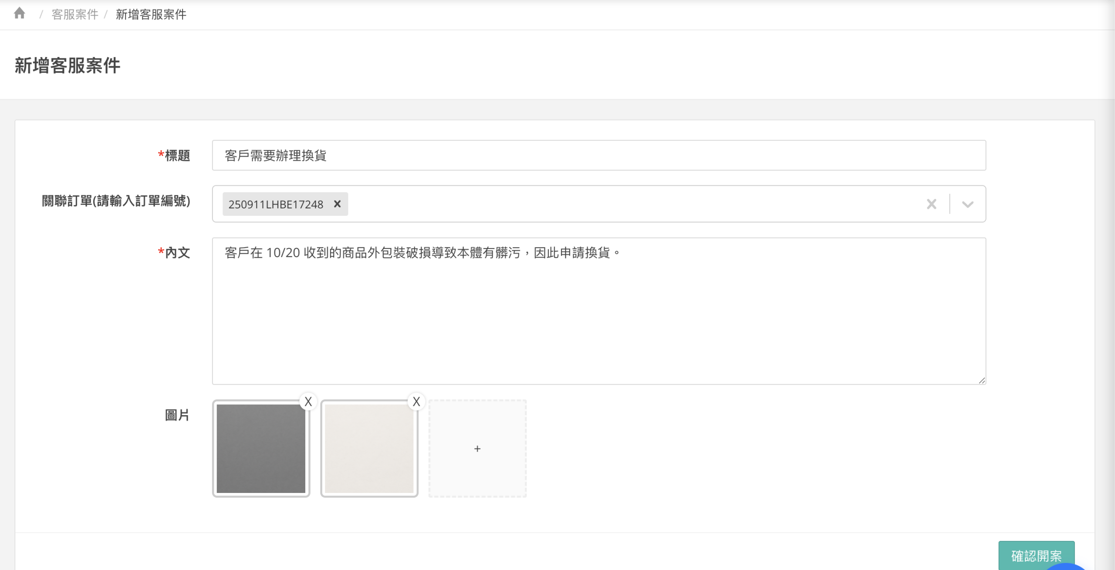Select the beige uploaded image thumbnail

(368, 449)
